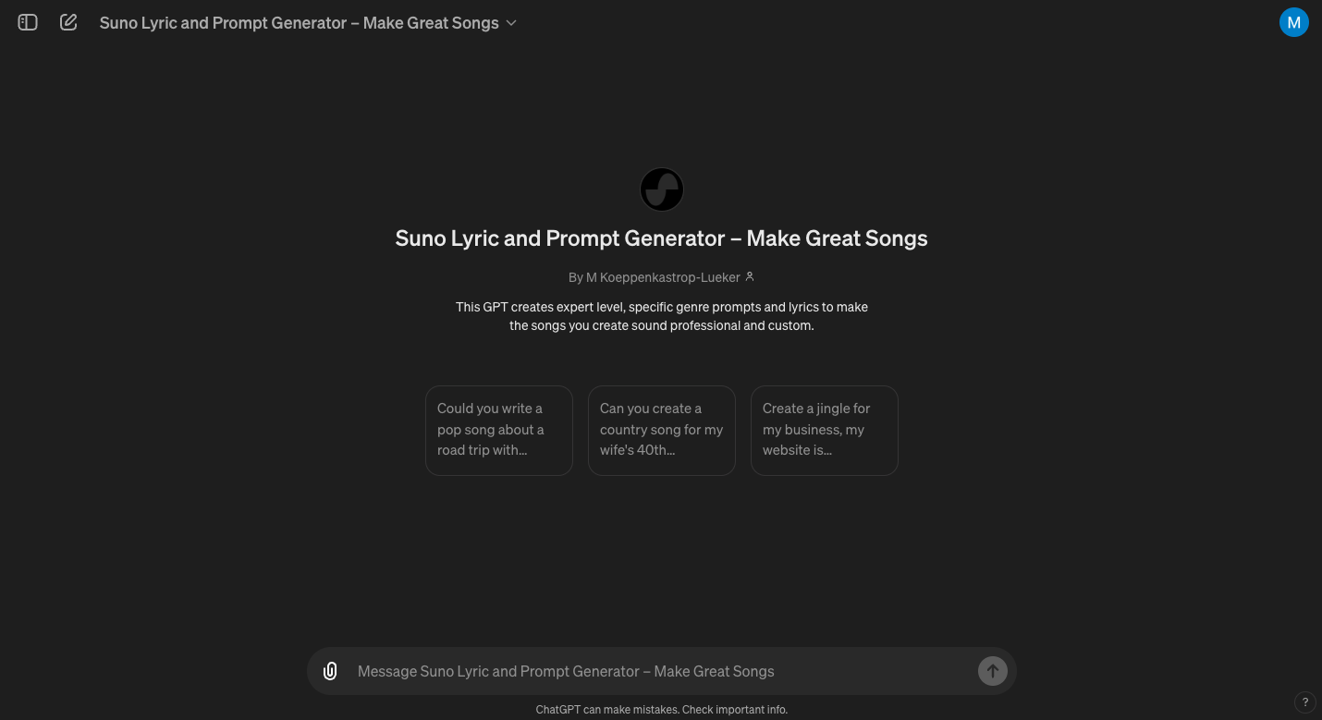Attach a file using the paperclip icon
The height and width of the screenshot is (720, 1322).
330,671
